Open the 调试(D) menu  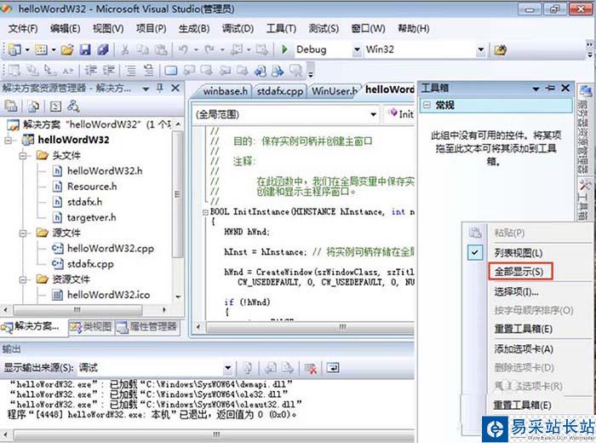238,28
